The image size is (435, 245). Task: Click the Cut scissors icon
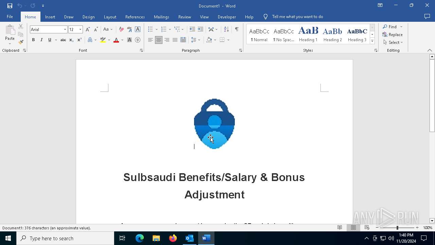(21, 27)
